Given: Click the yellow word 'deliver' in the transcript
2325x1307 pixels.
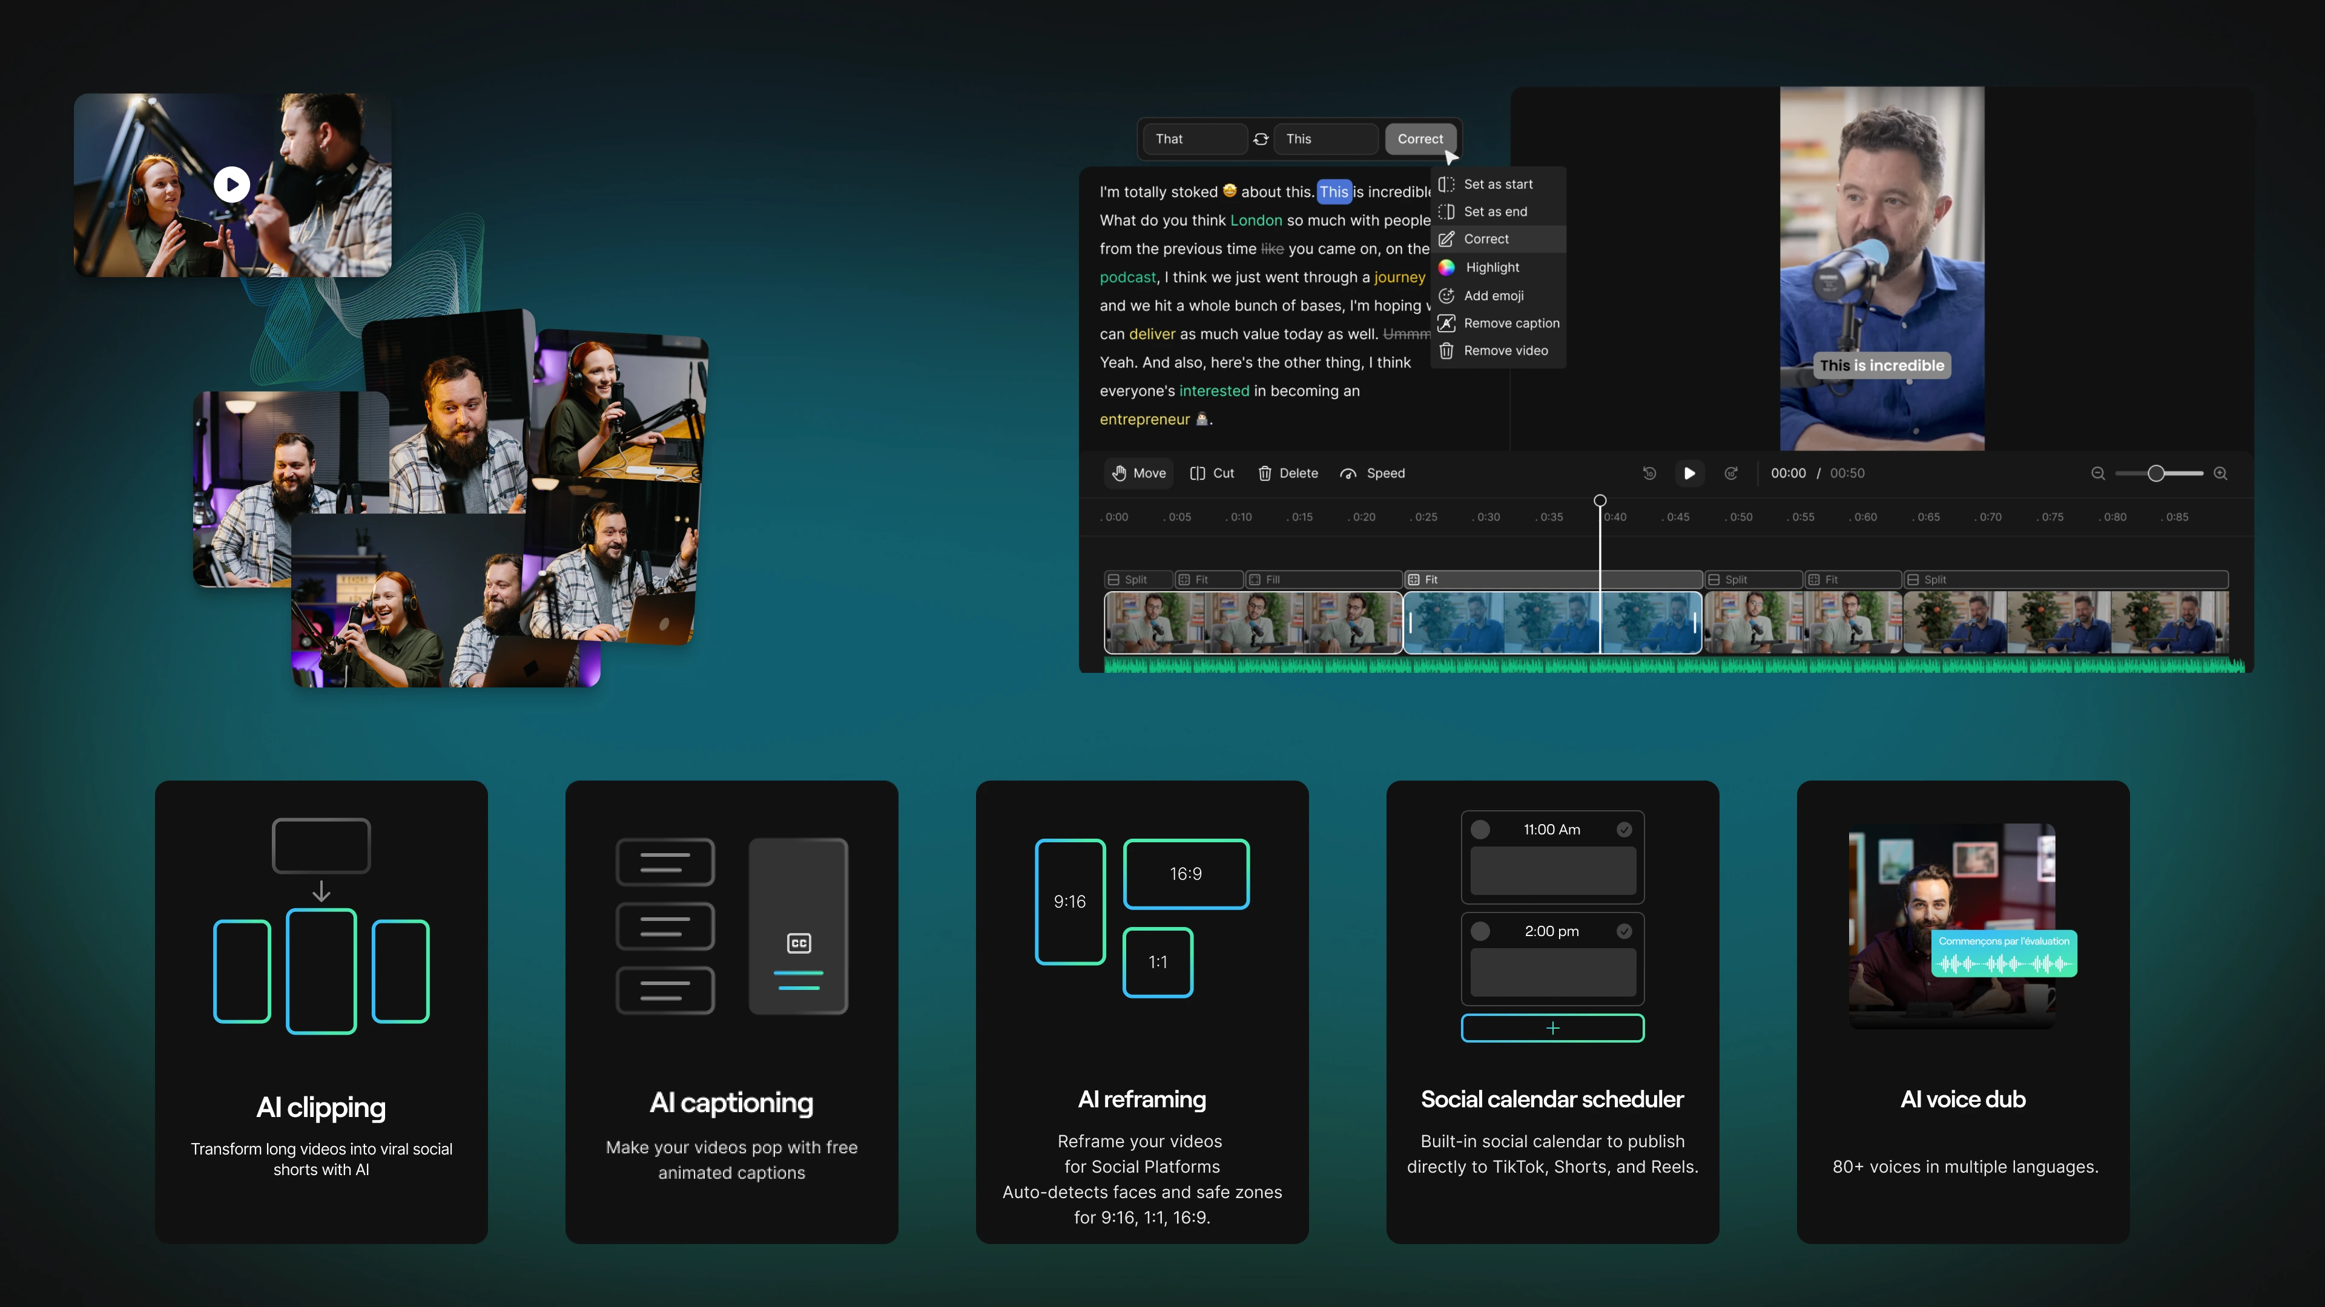Looking at the screenshot, I should 1152,334.
